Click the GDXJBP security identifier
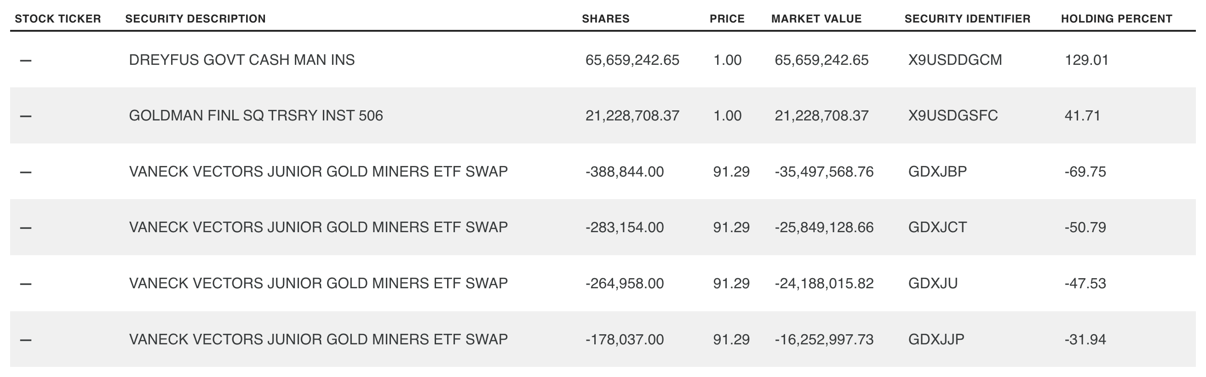The width and height of the screenshot is (1206, 377). point(937,171)
